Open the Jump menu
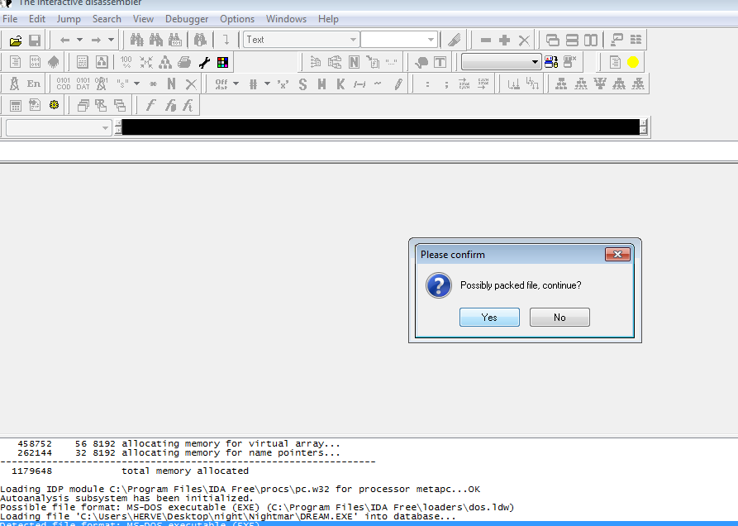Screen dimensions: 738x526 click(69, 19)
